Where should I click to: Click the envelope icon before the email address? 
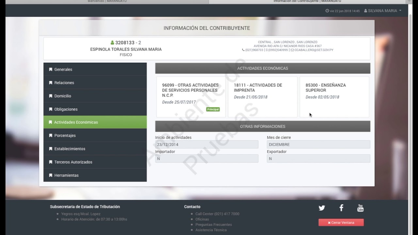pos(292,50)
